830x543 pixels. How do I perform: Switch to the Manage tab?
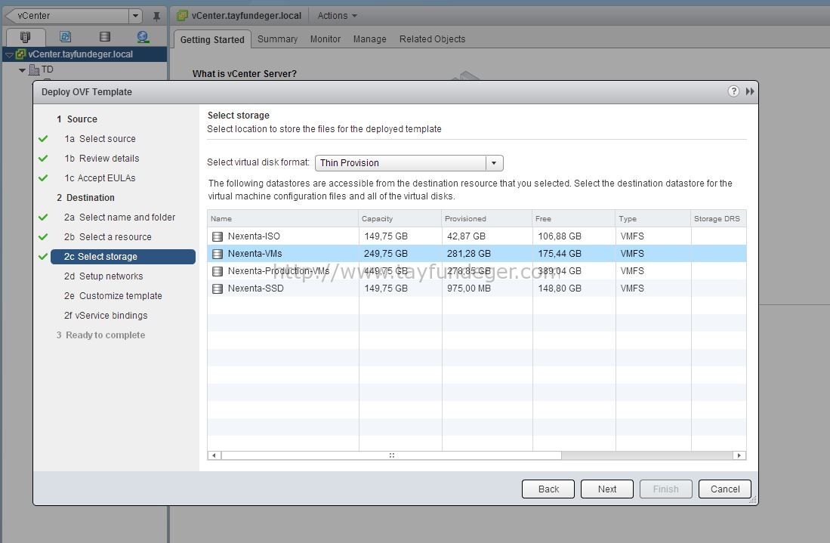pyautogui.click(x=369, y=39)
